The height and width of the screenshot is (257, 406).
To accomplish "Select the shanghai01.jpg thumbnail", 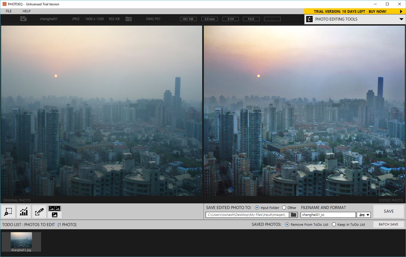I will click(x=21, y=242).
